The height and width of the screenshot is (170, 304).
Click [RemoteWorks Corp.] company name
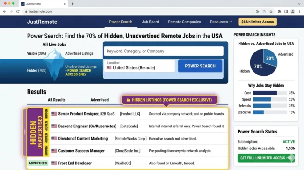pos(130,139)
